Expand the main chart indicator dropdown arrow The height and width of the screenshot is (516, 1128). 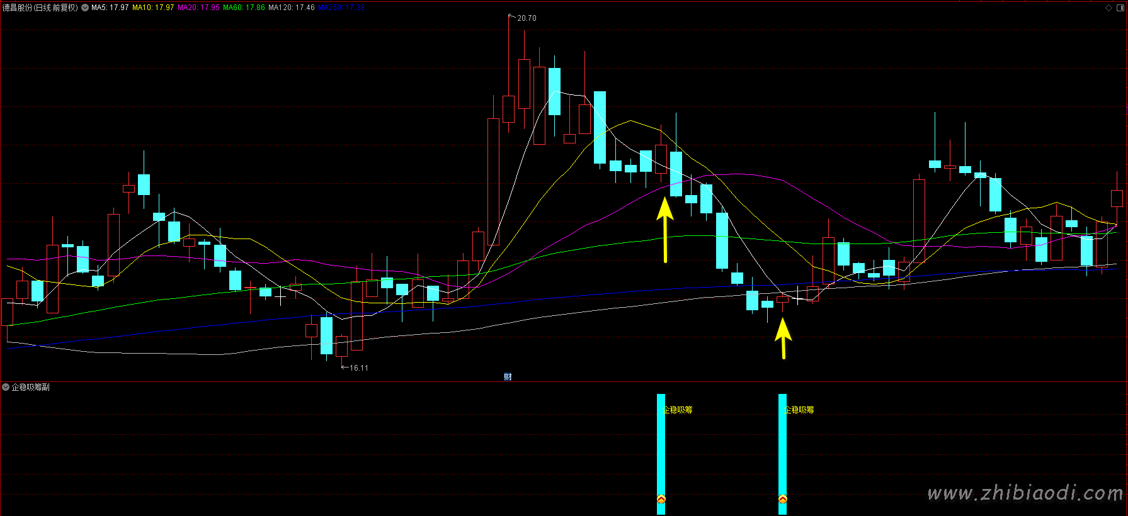pos(85,8)
